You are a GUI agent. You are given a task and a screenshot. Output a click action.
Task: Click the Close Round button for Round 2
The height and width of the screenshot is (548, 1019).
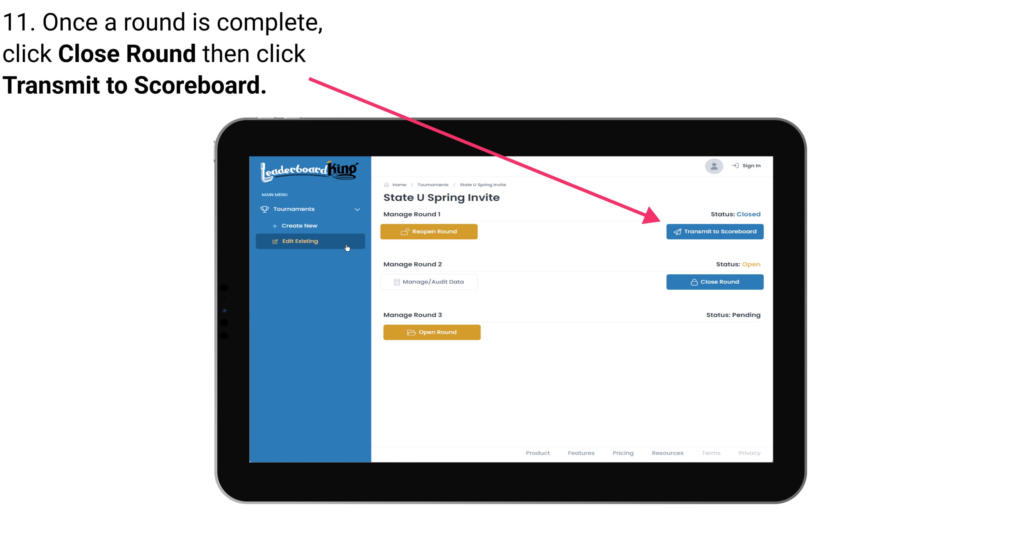(715, 282)
